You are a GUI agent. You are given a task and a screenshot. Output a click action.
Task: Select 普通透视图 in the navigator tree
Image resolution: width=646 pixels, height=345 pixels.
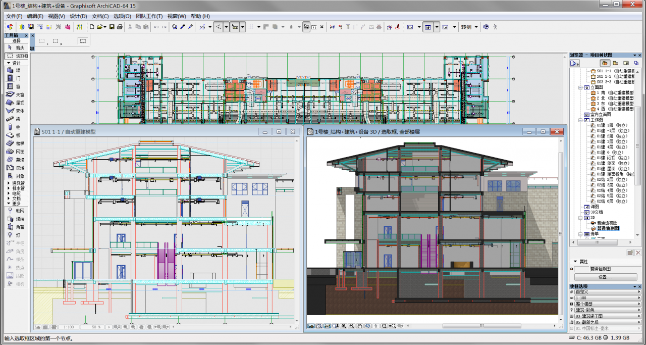(x=607, y=223)
